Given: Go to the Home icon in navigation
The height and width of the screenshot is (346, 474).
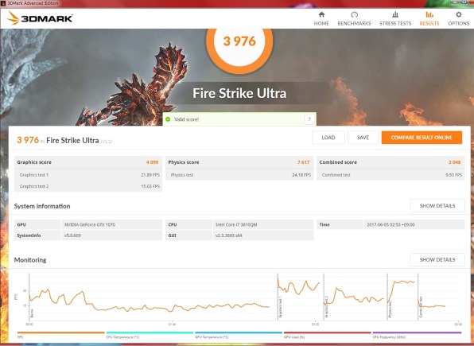Looking at the screenshot, I should (321, 14).
